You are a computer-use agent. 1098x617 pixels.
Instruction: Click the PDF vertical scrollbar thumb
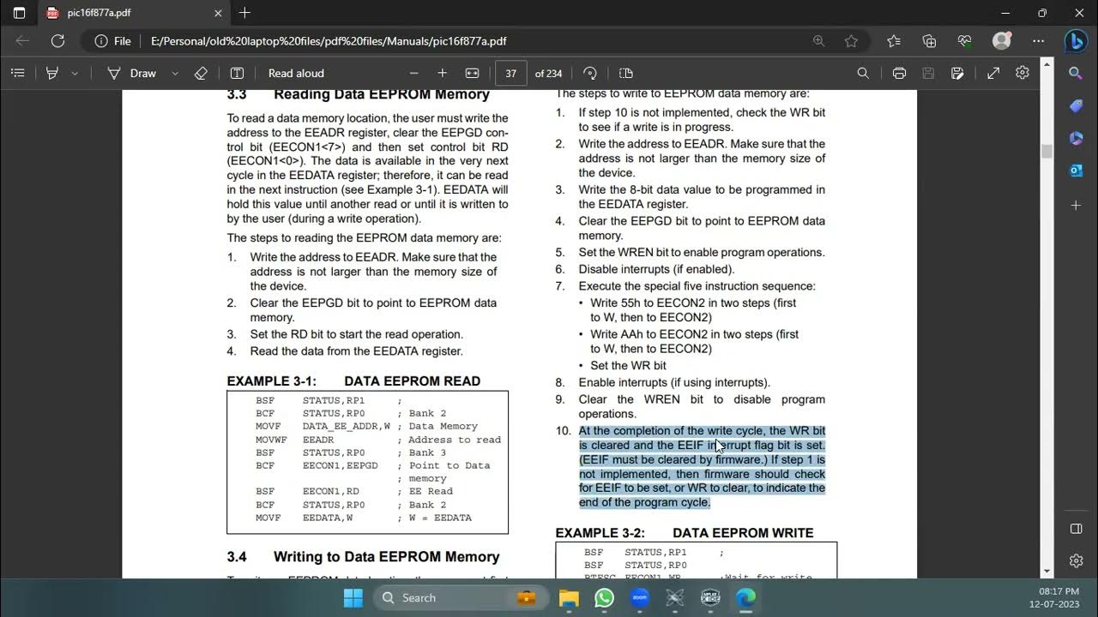click(x=1047, y=151)
